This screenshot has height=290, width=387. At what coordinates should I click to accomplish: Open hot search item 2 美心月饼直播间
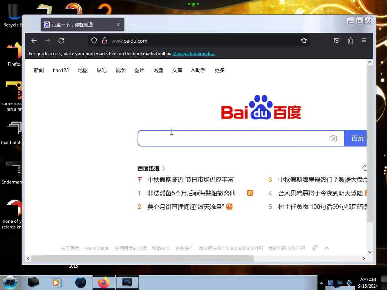point(186,207)
